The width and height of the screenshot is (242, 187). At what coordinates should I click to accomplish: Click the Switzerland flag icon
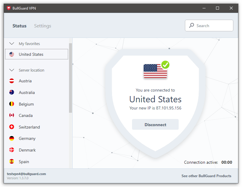pos(12,127)
